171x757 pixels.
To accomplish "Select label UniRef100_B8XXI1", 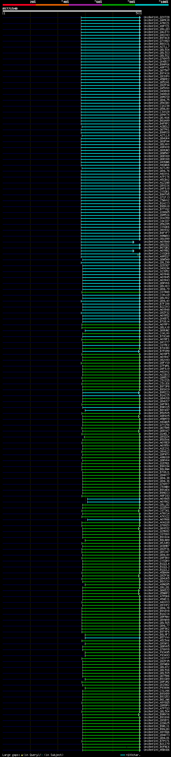I will click(x=156, y=44).
